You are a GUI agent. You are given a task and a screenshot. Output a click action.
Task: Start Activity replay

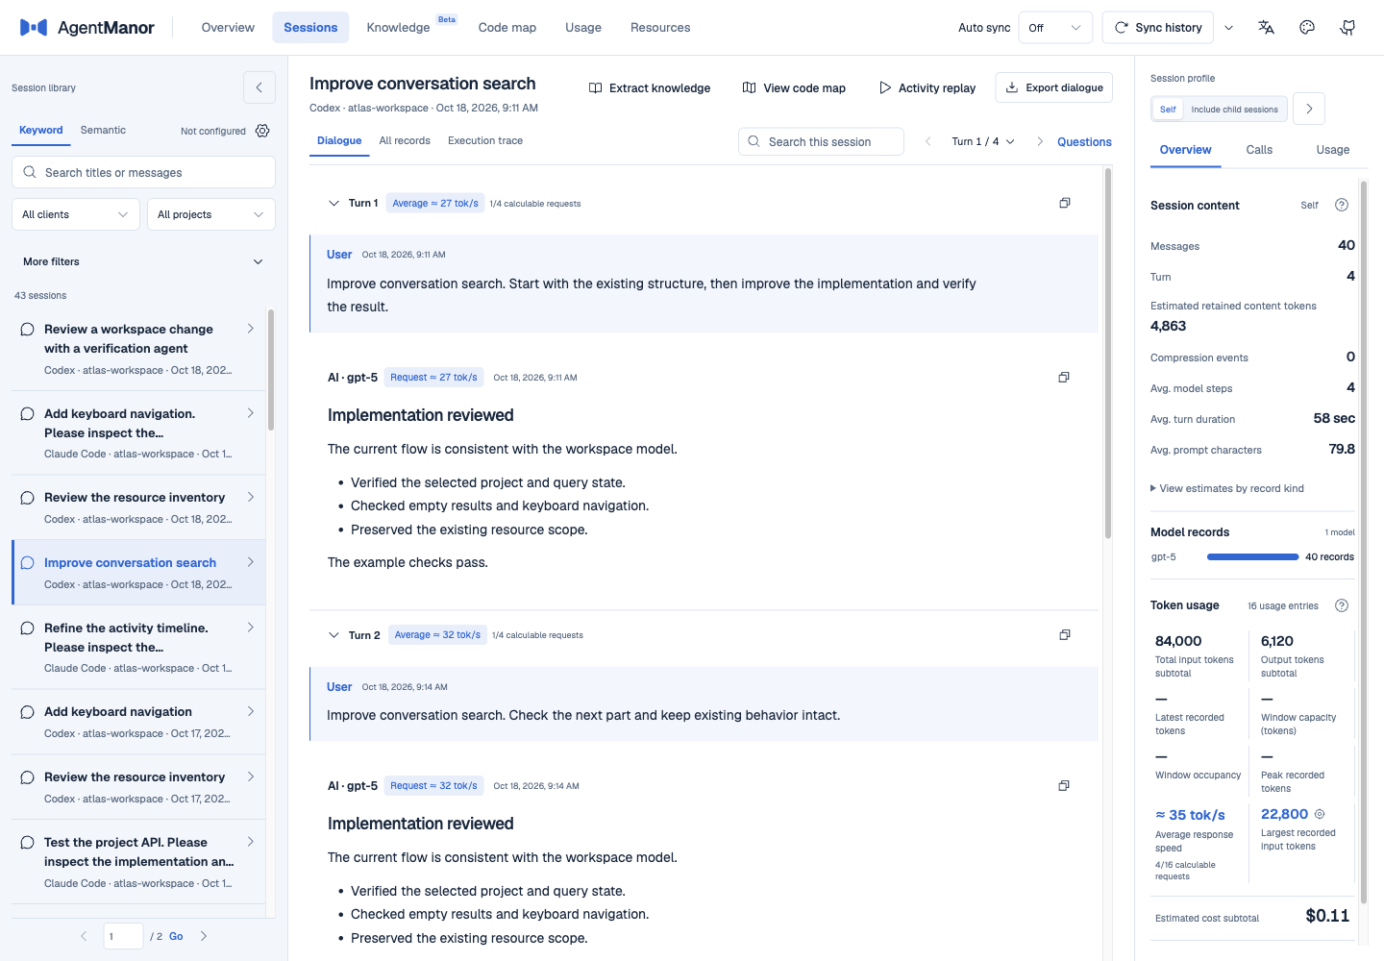(x=927, y=87)
